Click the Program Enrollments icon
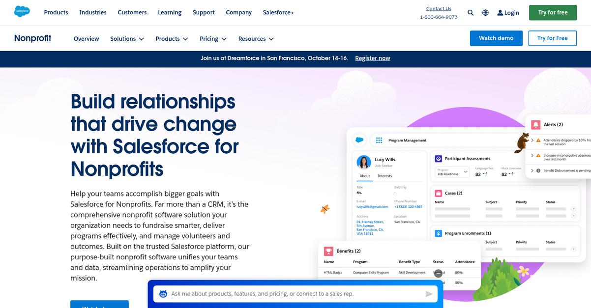591x308 pixels. click(x=439, y=233)
